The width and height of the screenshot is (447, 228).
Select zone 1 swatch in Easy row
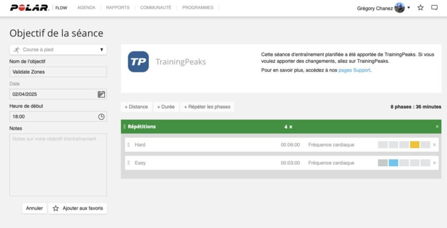pos(383,163)
